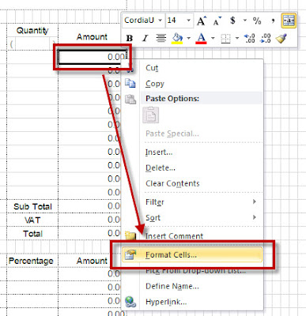Increase decimal places
306x316 pixels.
250,39
